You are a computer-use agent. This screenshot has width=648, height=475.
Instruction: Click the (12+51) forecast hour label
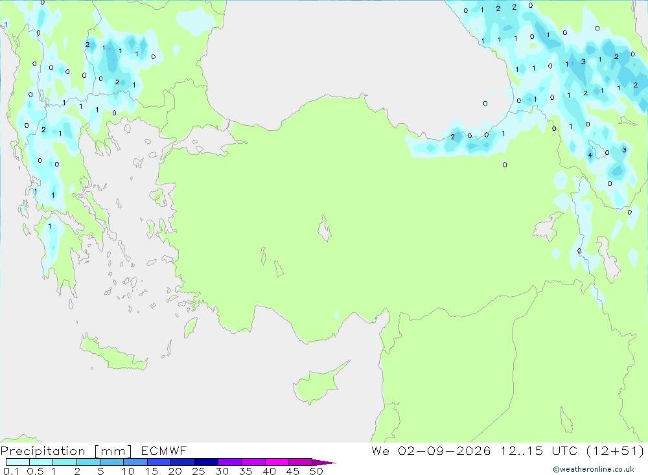point(615,450)
